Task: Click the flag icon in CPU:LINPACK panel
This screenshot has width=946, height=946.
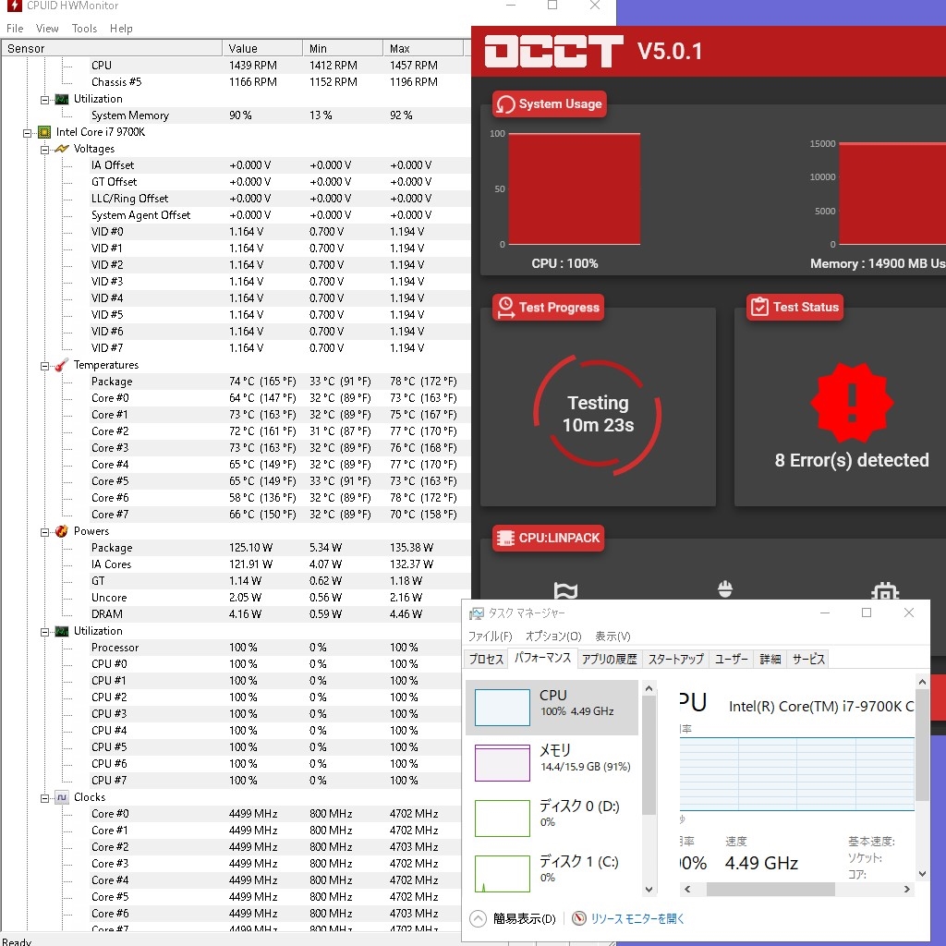Action: (565, 590)
